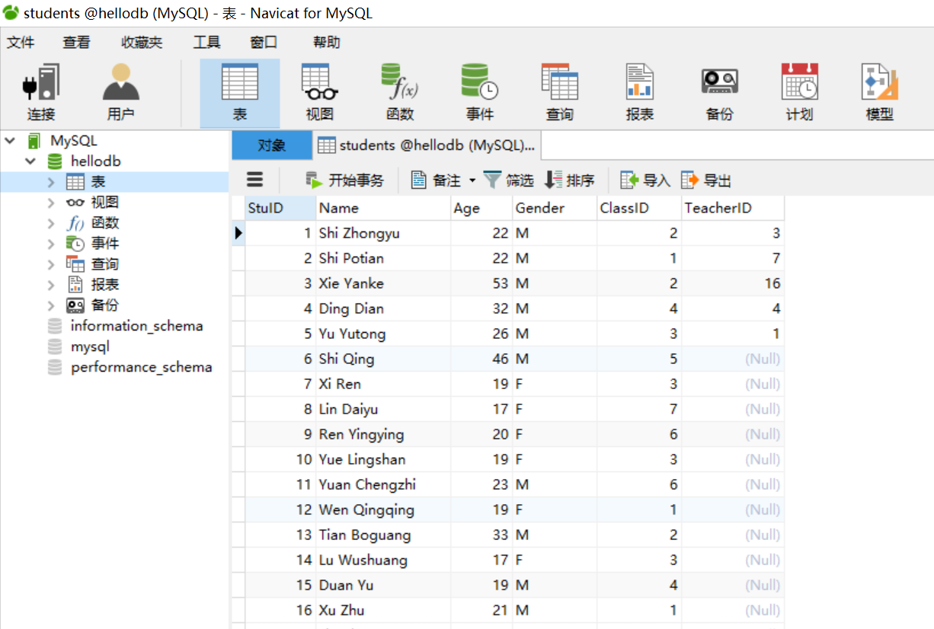Expand the Views (视图) tree node
The image size is (934, 629).
pyautogui.click(x=51, y=203)
